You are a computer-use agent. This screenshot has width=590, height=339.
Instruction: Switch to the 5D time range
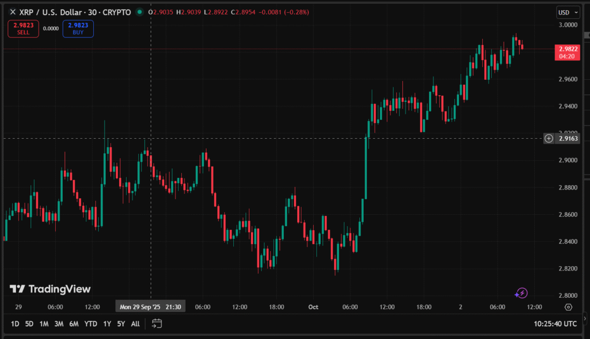29,323
